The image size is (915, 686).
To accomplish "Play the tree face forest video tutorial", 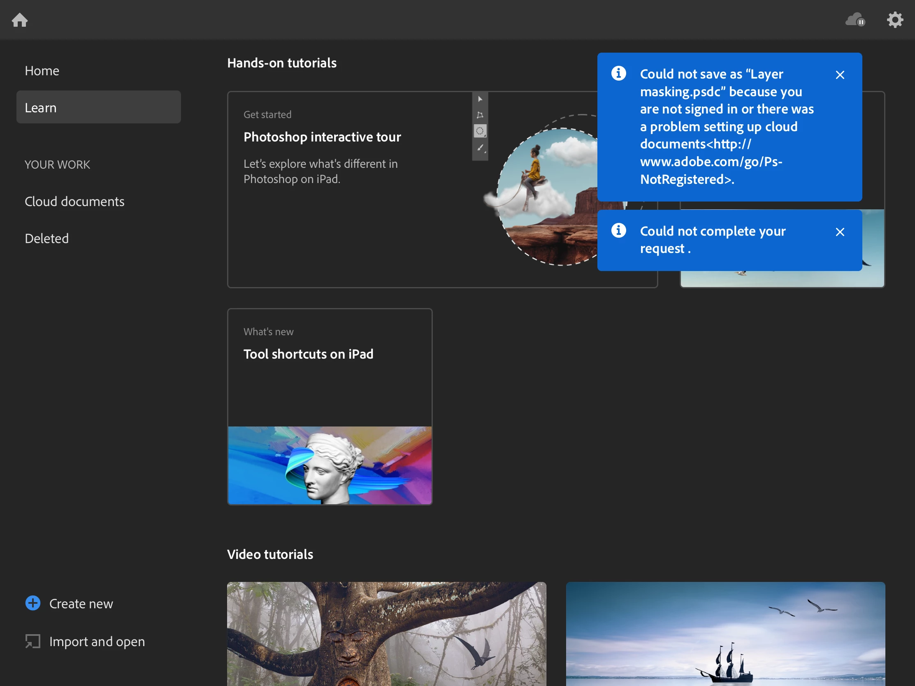I will coord(386,634).
